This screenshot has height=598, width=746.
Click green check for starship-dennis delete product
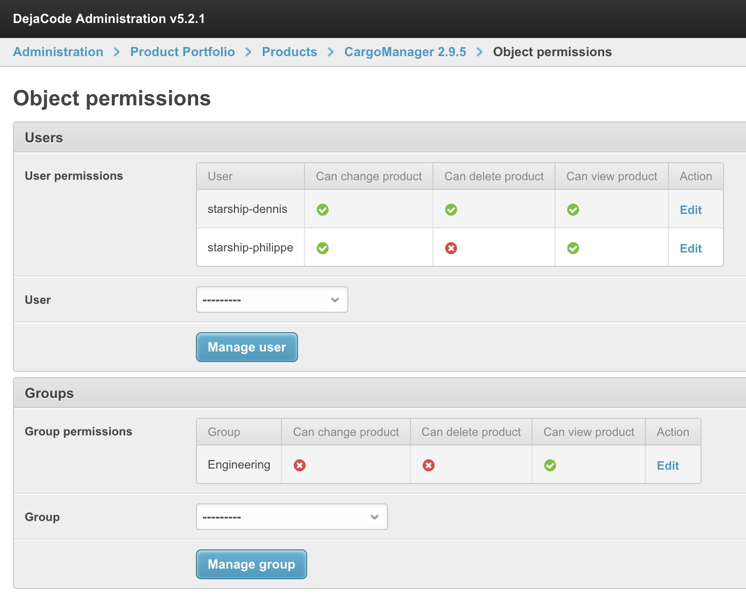(x=451, y=210)
